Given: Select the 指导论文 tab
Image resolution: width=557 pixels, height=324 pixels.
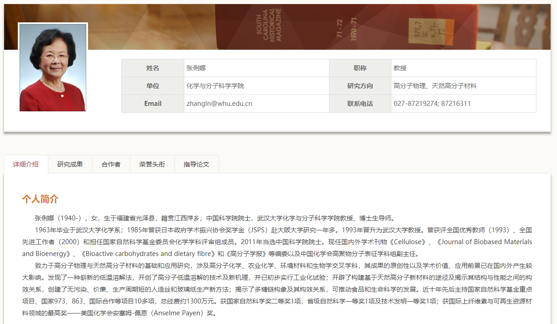Looking at the screenshot, I should 196,164.
